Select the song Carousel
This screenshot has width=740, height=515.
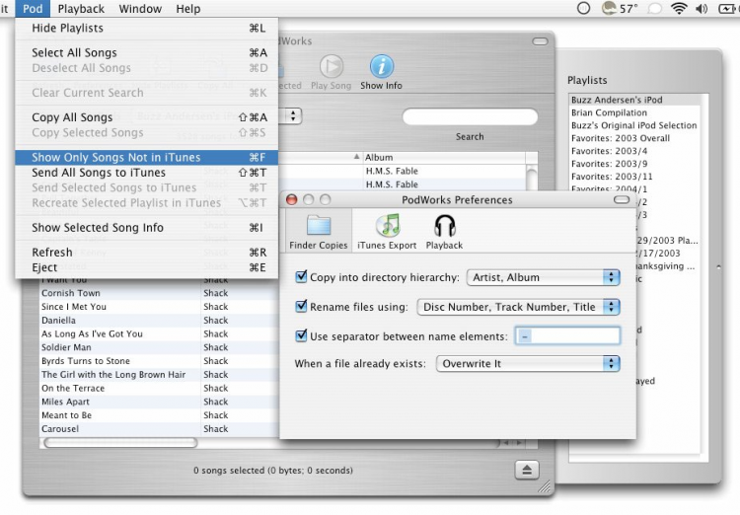[x=160, y=428]
